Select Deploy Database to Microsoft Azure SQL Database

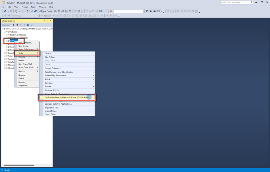(67, 97)
